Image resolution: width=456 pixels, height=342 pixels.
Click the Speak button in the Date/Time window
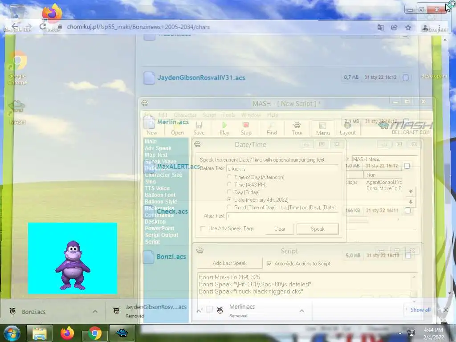click(x=318, y=229)
